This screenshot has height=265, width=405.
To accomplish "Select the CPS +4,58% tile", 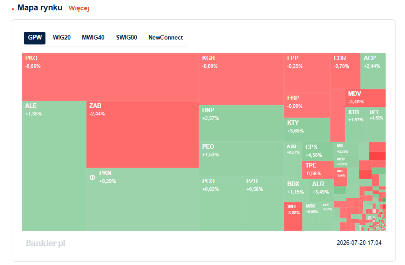I will coord(318,151).
